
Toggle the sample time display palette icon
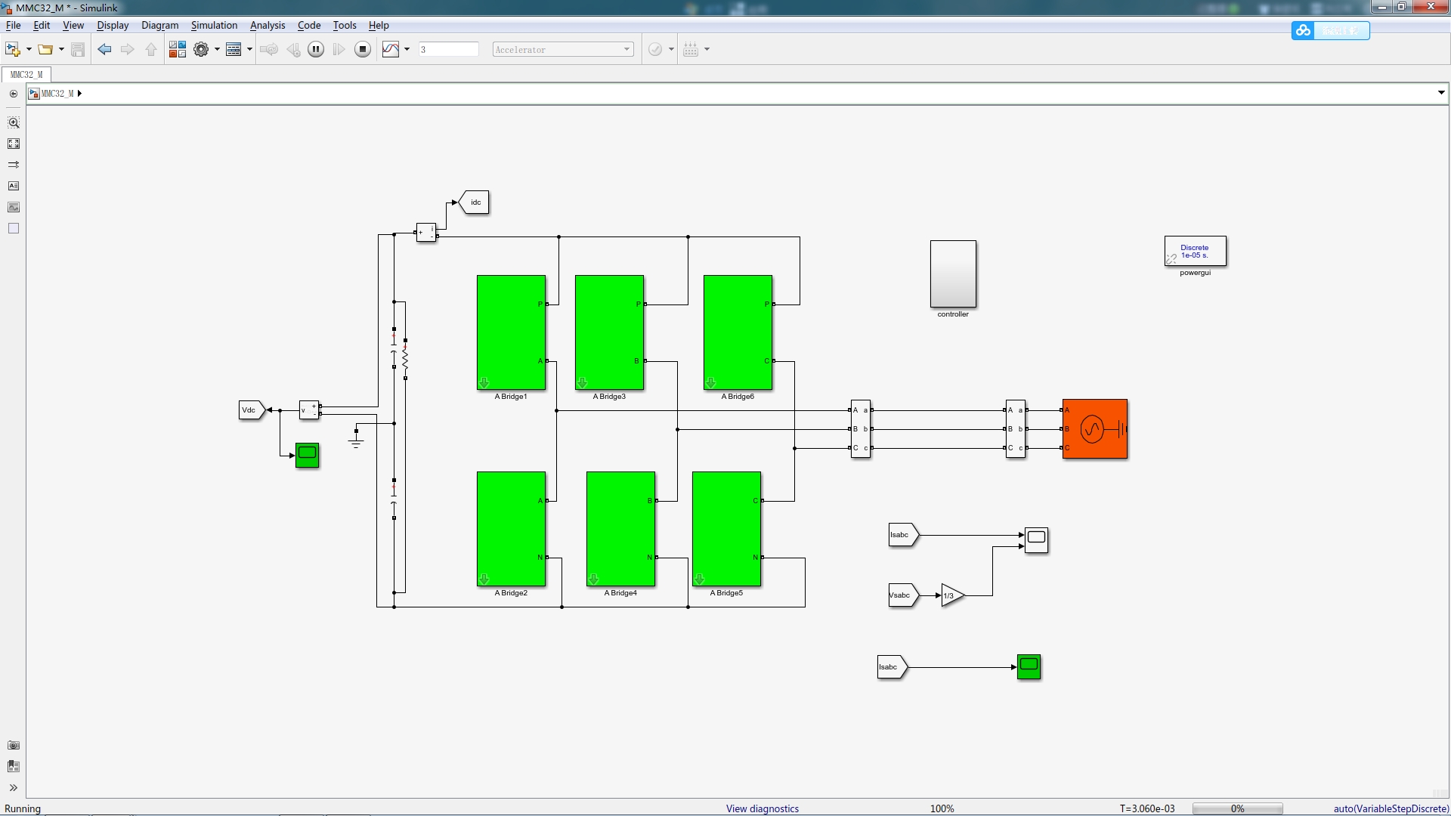point(14,165)
